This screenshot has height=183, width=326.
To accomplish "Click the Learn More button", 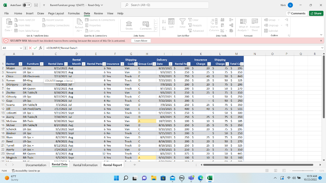I will (x=141, y=41).
